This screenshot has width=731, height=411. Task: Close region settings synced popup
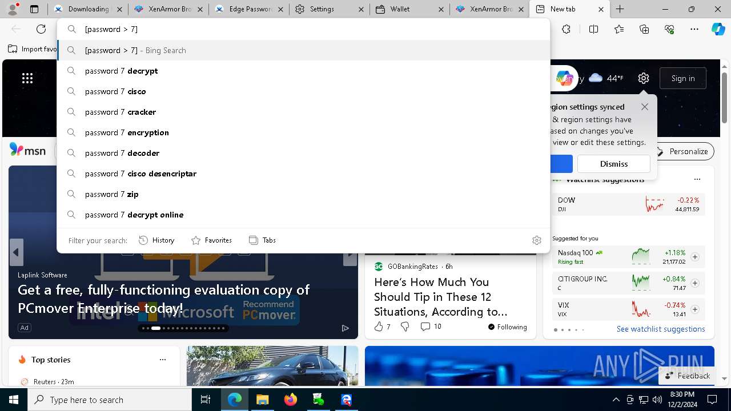click(x=645, y=107)
